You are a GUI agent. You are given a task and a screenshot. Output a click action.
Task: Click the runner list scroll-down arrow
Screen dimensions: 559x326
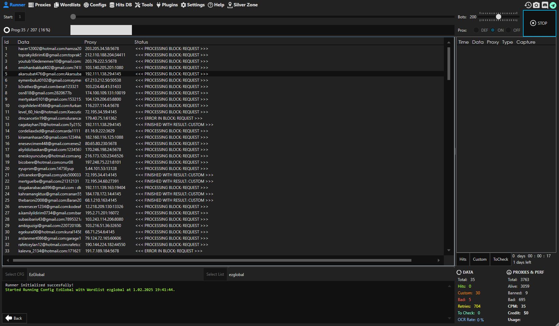tap(449, 250)
